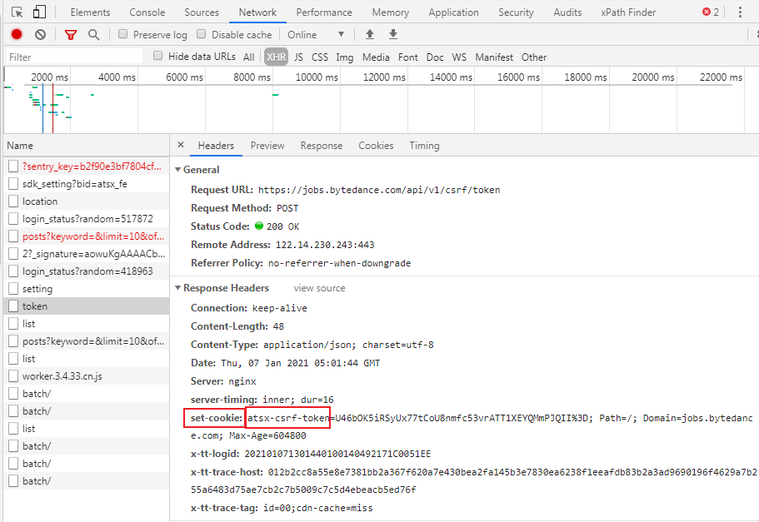Viewport: 759px width, 522px height.
Task: Show the Preview tab of the request
Action: pos(267,146)
